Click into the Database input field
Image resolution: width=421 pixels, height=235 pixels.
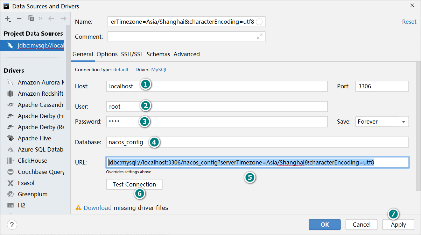point(257,142)
